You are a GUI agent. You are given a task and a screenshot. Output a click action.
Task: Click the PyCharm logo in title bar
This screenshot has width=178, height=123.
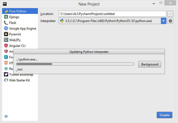(x=5, y=4)
